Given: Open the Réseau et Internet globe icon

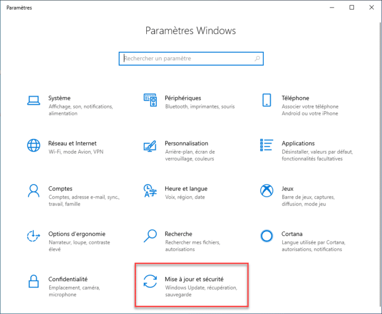Looking at the screenshot, I should (x=33, y=145).
